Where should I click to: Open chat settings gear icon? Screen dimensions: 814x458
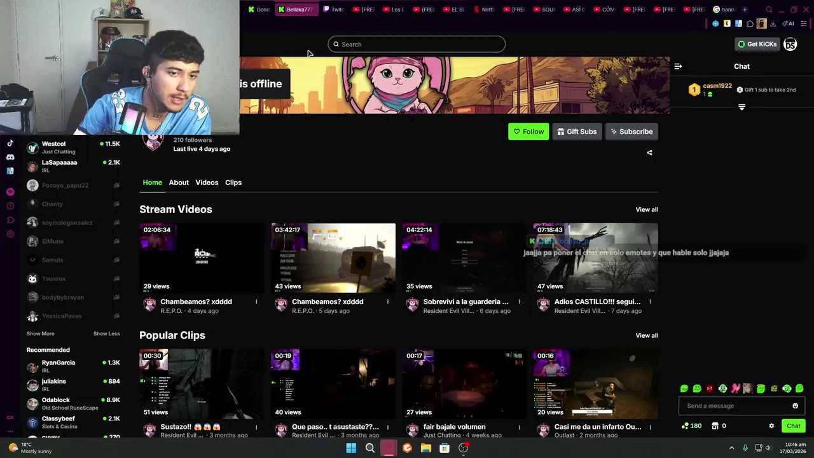771,426
